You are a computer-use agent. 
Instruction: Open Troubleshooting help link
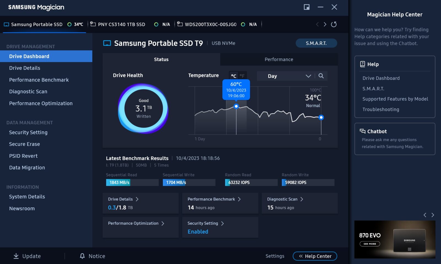coord(381,109)
